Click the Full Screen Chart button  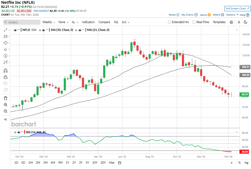[x=237, y=9]
